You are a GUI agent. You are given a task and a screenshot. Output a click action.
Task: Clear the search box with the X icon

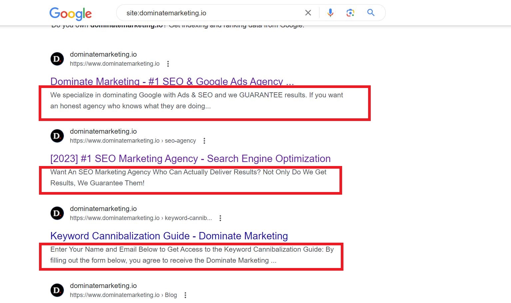[x=308, y=13]
